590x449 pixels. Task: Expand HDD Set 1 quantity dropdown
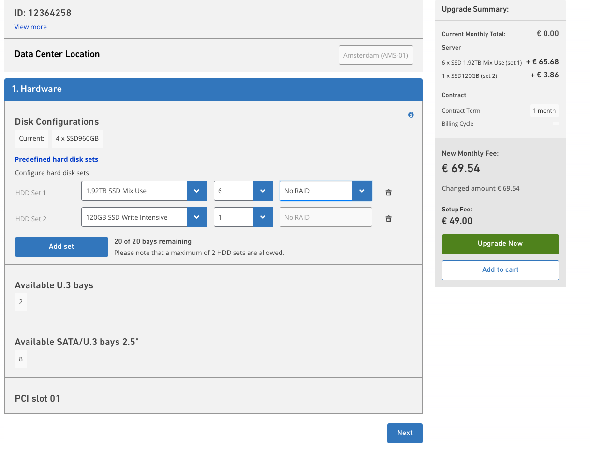coord(240,191)
